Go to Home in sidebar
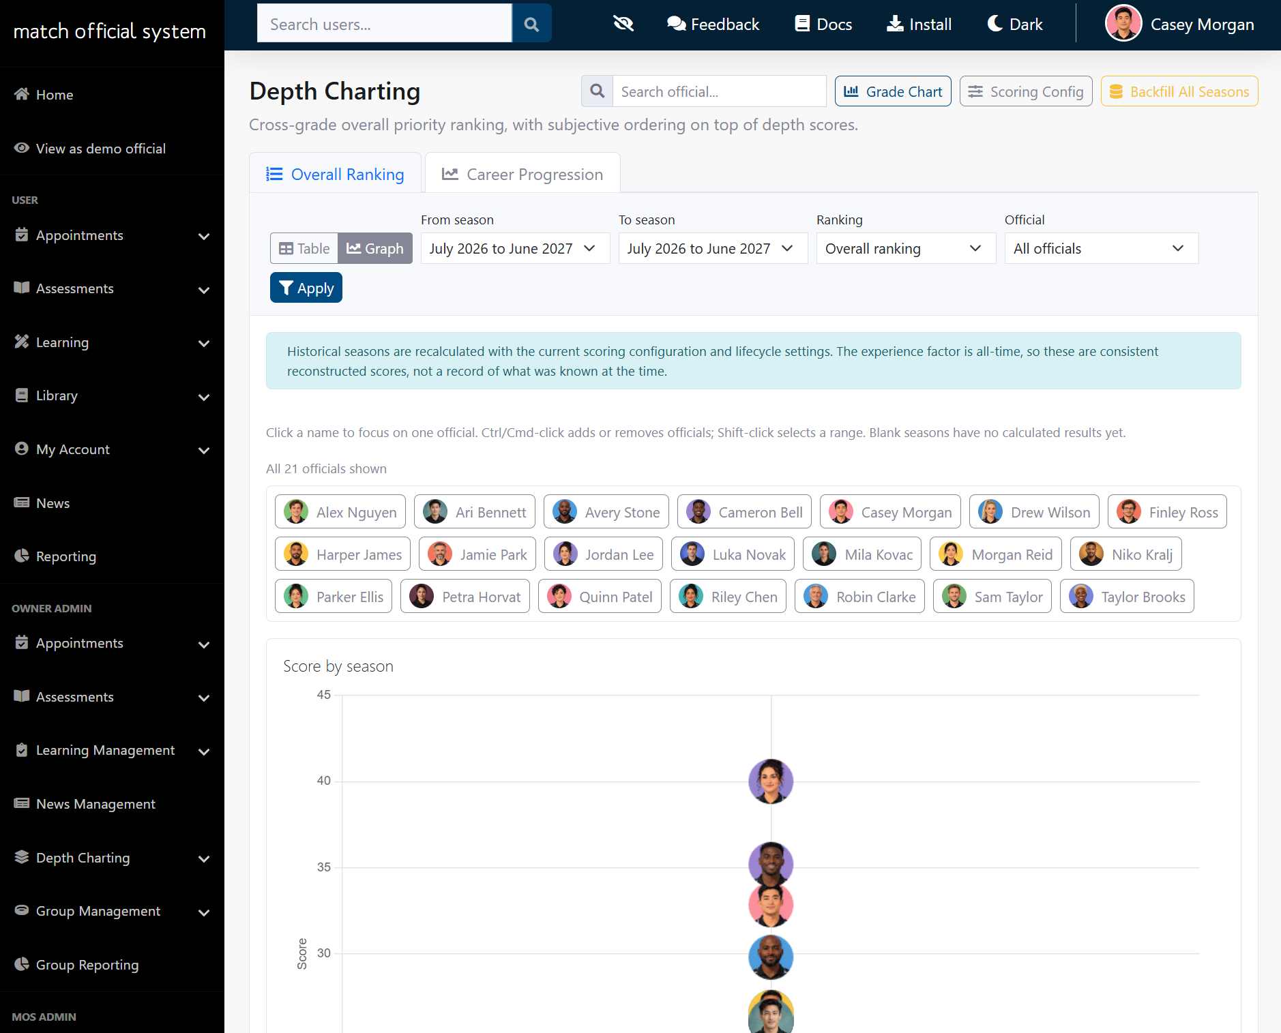 tap(112, 95)
